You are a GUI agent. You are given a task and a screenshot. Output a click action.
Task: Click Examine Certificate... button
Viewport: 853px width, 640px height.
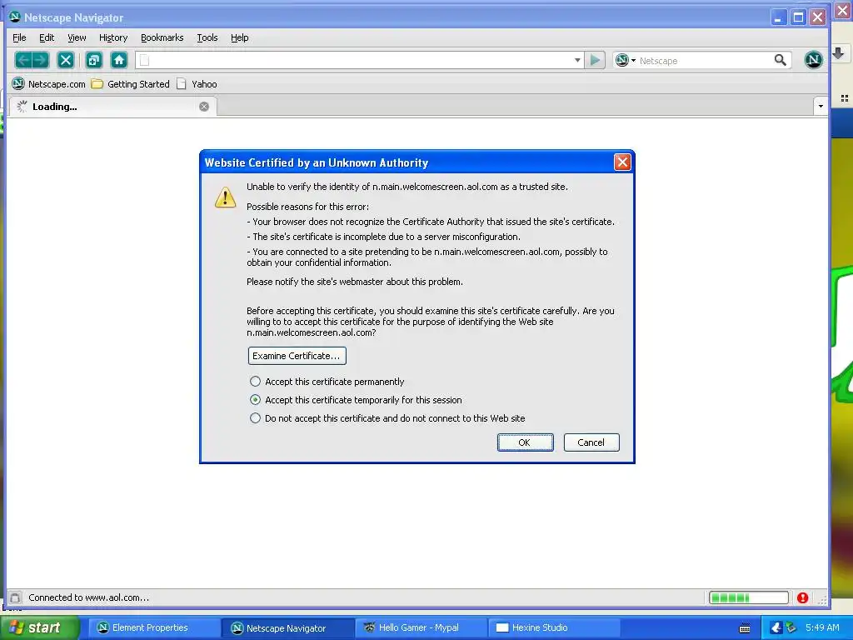coord(297,356)
